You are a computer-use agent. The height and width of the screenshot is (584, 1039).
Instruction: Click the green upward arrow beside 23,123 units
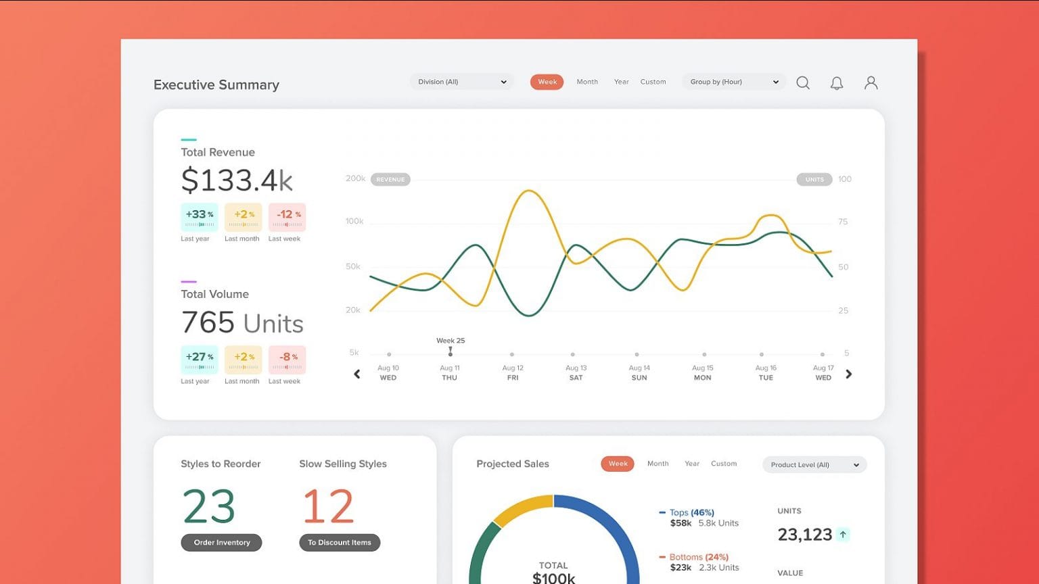click(x=843, y=534)
